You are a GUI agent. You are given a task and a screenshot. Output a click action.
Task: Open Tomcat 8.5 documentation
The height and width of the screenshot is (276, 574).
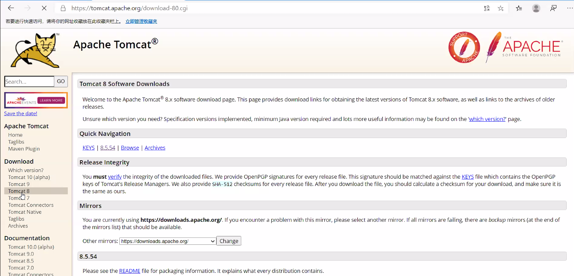tap(21, 261)
